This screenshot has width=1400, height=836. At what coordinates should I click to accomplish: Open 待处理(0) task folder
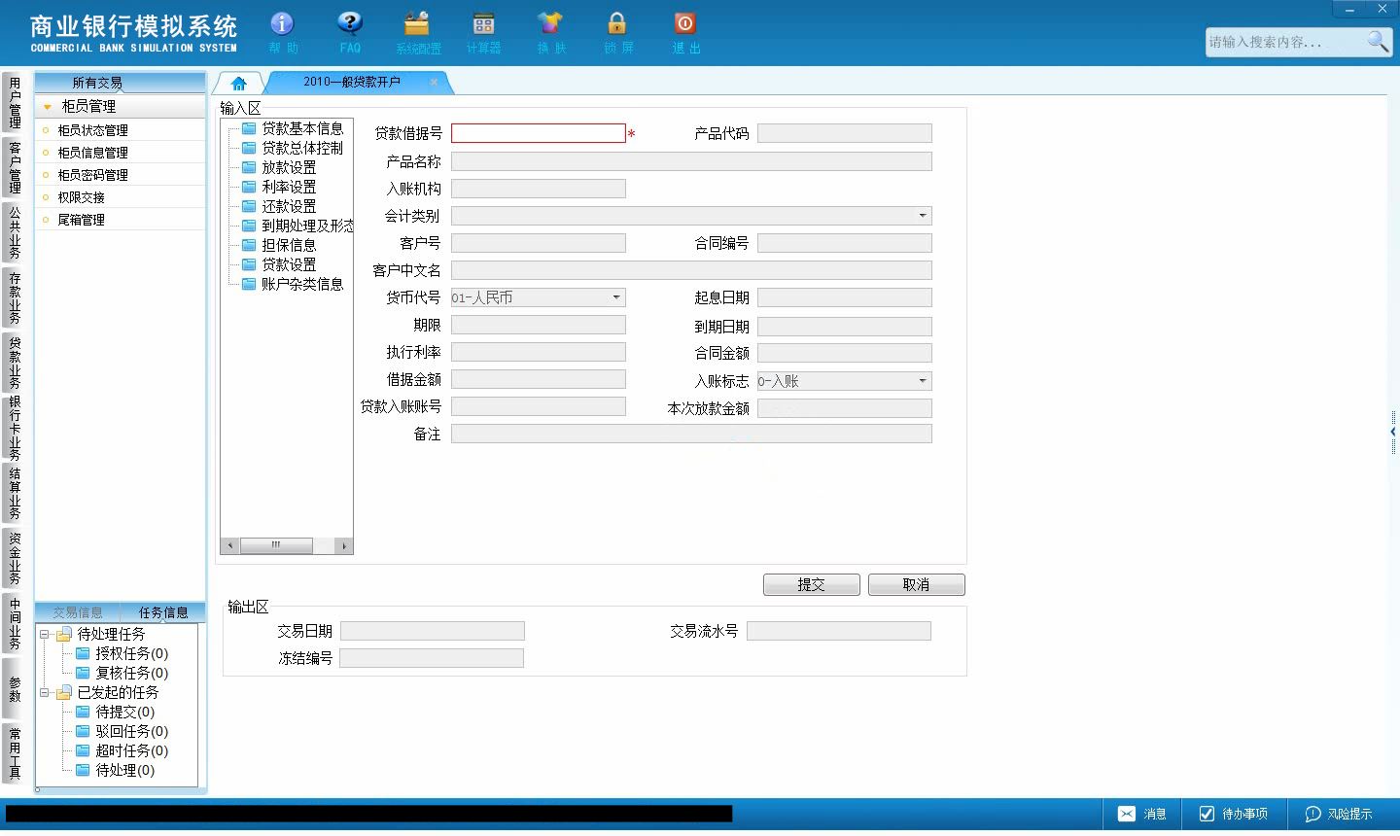click(117, 770)
